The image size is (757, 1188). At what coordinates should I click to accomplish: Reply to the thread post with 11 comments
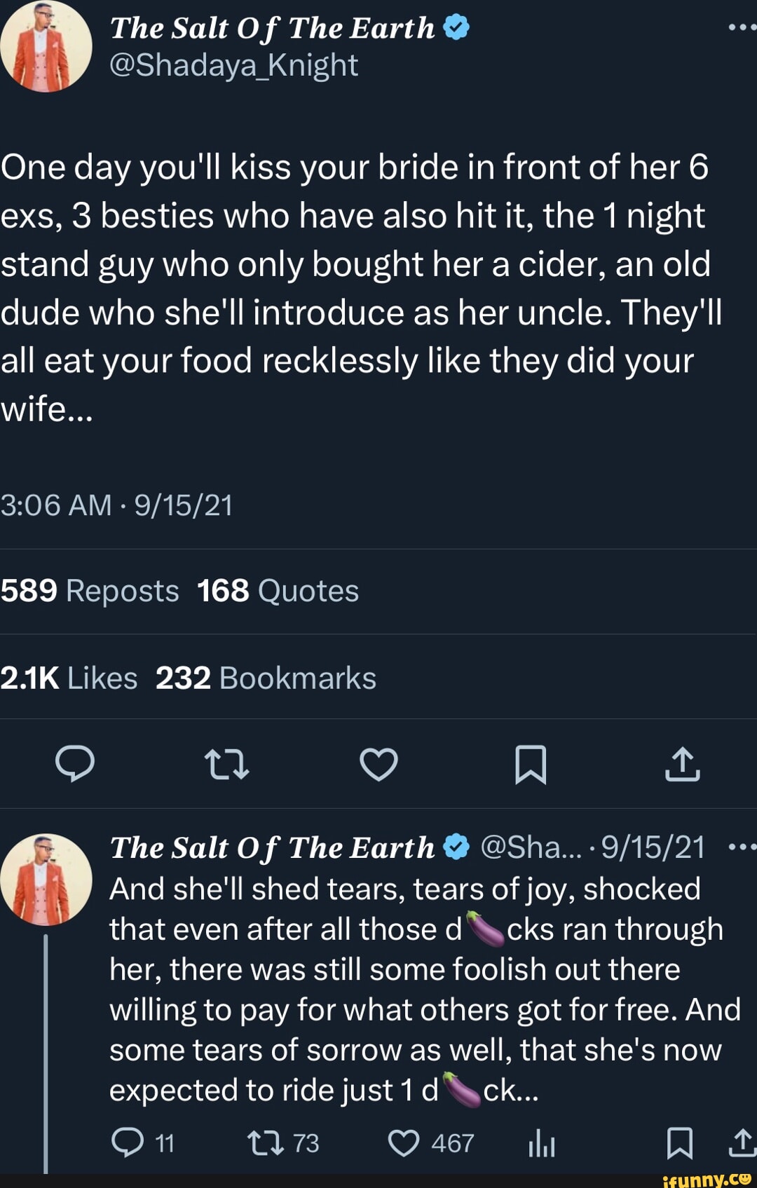[128, 1143]
